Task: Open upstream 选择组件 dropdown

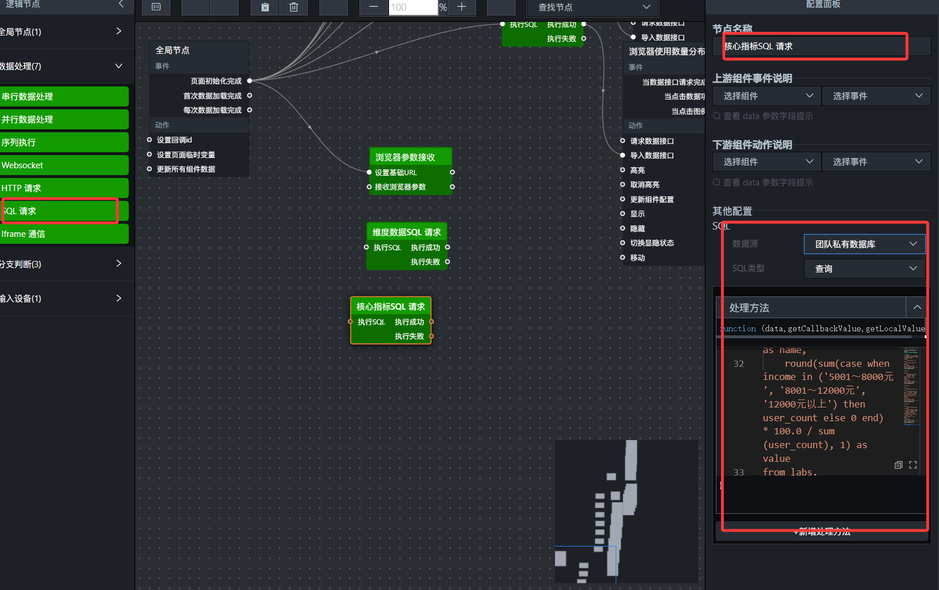Action: coord(767,96)
